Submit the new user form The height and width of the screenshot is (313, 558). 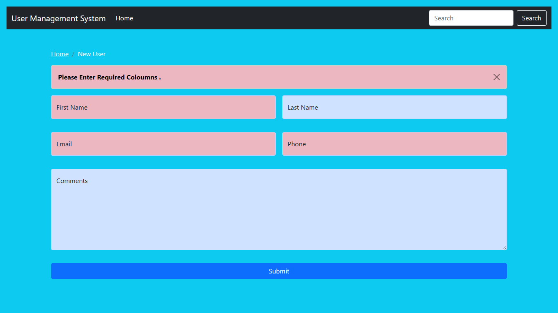pyautogui.click(x=279, y=271)
